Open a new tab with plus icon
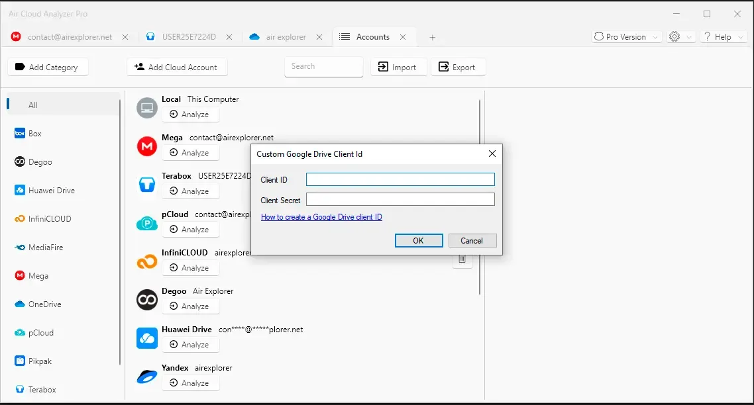Screen dimensions: 754x405 [x=432, y=38]
